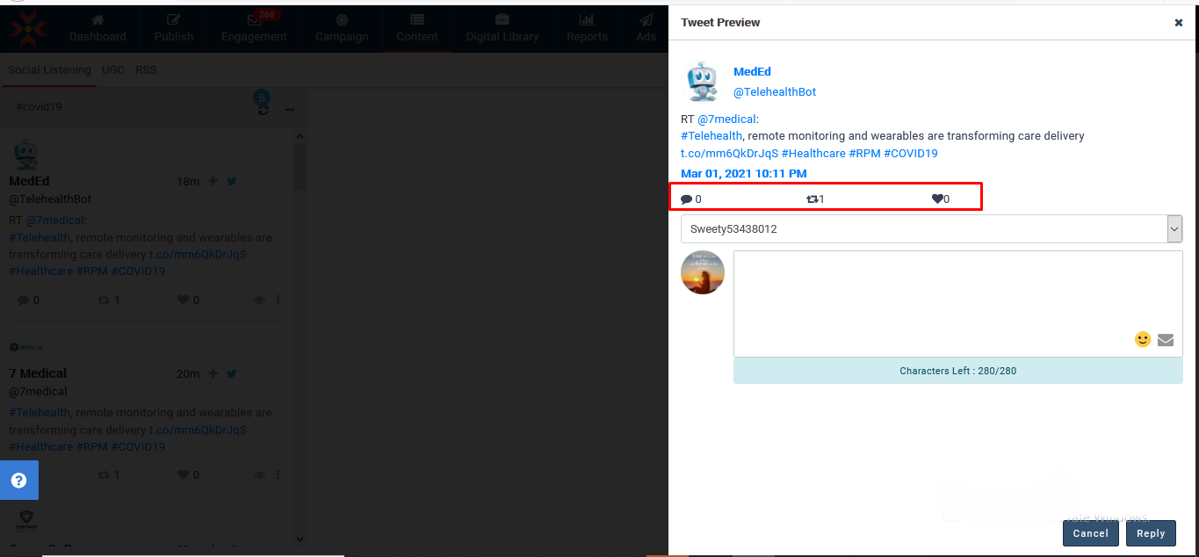
Task: Expand vertical dots menu on MedEd post
Action: pos(278,300)
